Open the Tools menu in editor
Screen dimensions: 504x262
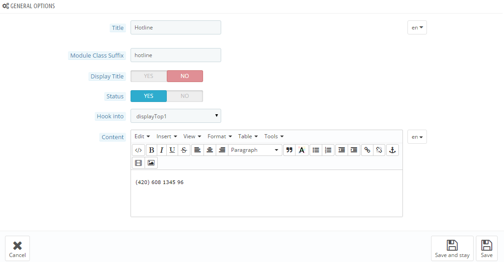(274, 136)
